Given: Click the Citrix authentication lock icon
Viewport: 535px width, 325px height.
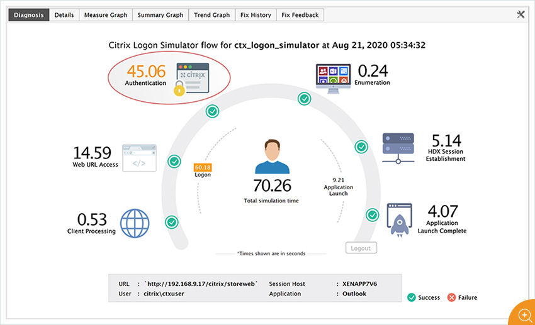Looking at the screenshot, I should coord(191,79).
